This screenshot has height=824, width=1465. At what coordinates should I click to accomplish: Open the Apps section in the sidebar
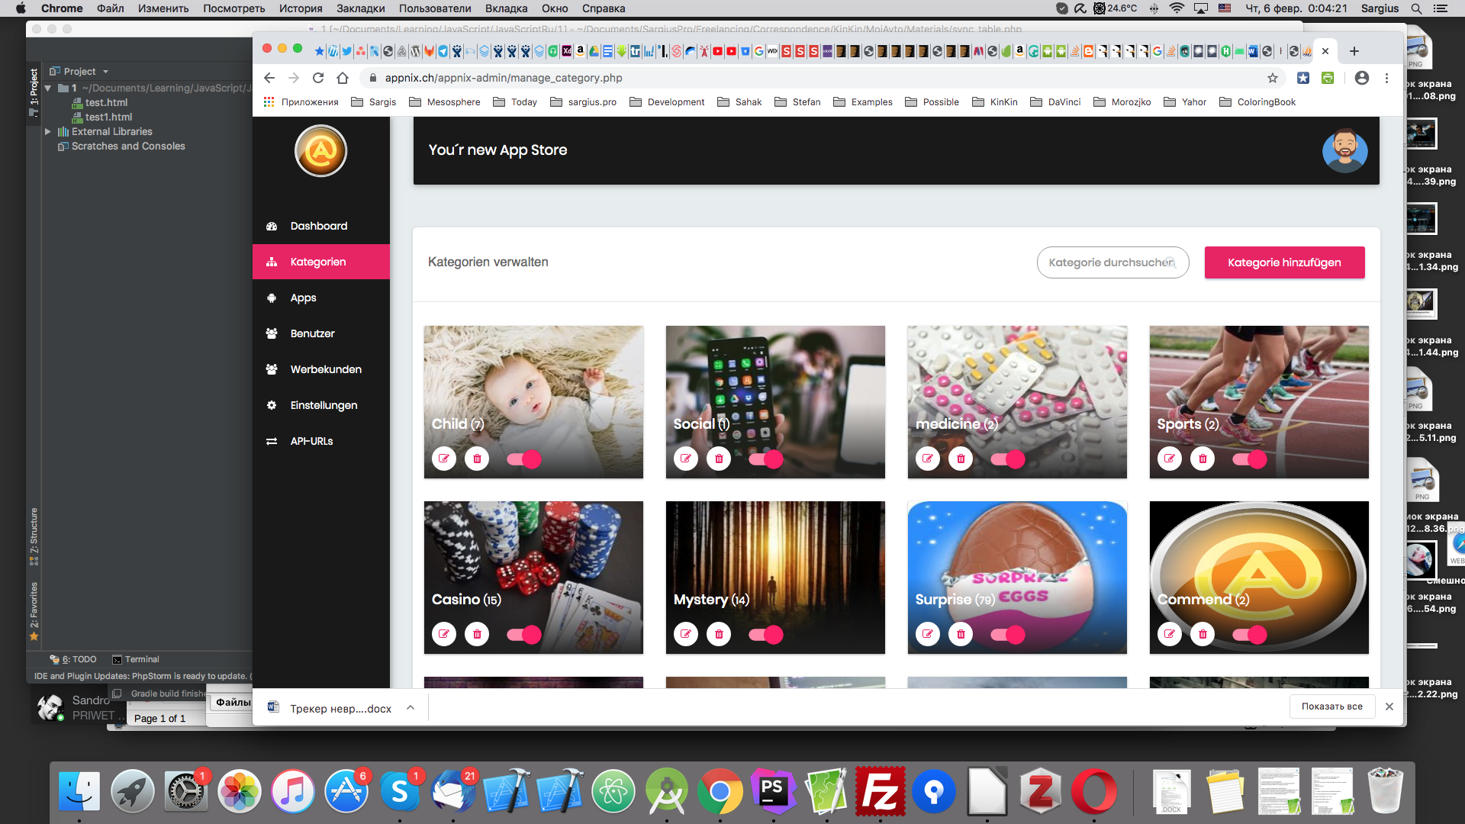(303, 298)
